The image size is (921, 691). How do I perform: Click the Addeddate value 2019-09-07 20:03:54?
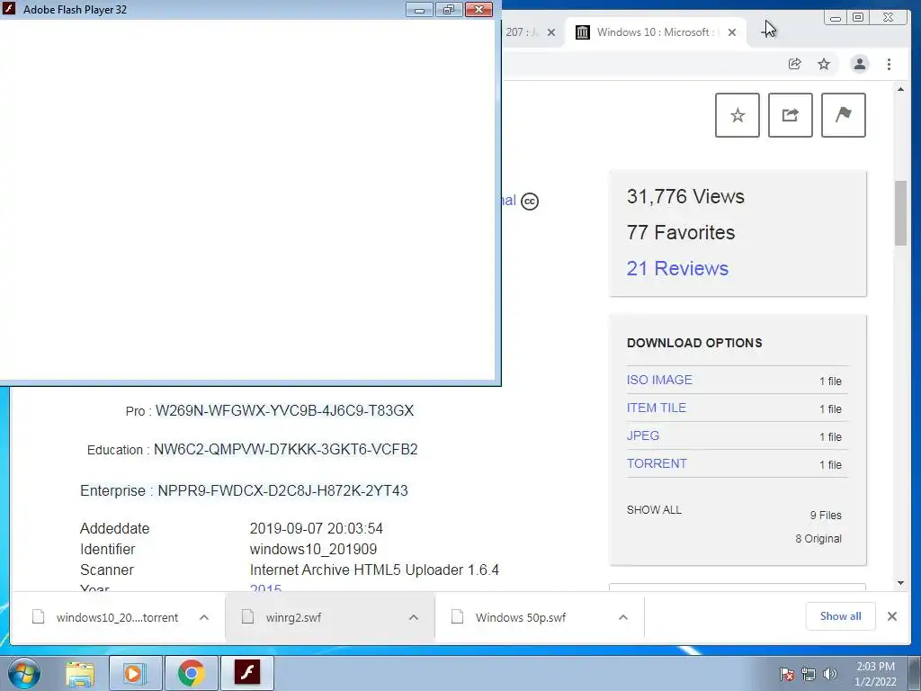(x=316, y=528)
